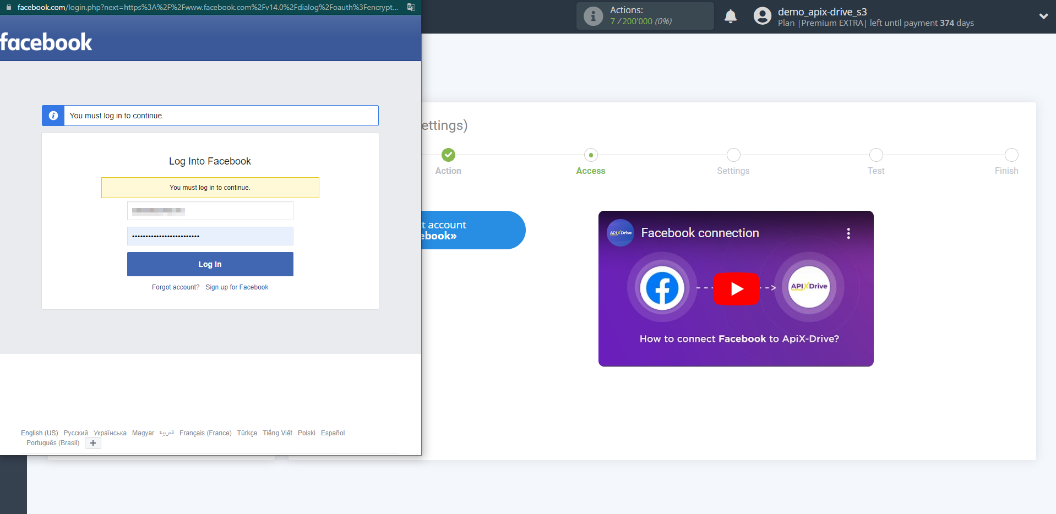Click the email input field
Viewport: 1056px width, 514px height.
[x=210, y=211]
